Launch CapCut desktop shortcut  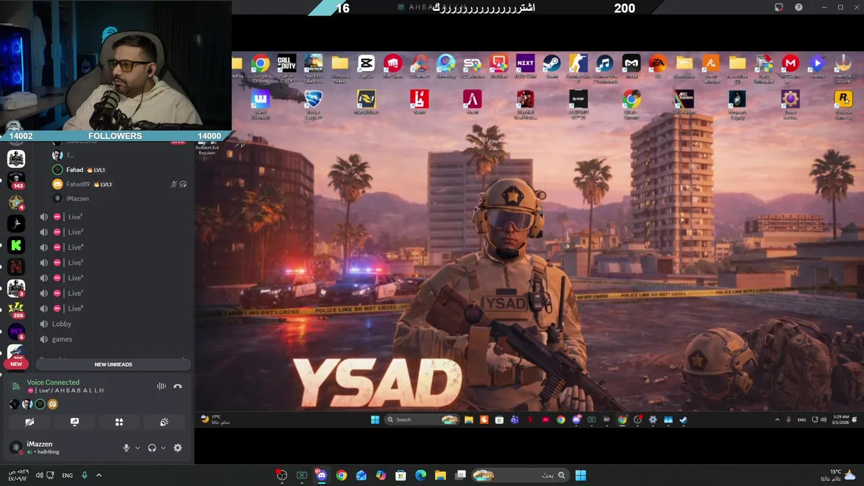coord(367,66)
